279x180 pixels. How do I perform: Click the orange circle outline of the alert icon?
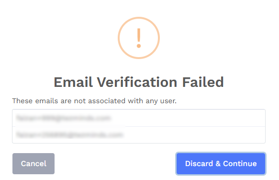119,38
